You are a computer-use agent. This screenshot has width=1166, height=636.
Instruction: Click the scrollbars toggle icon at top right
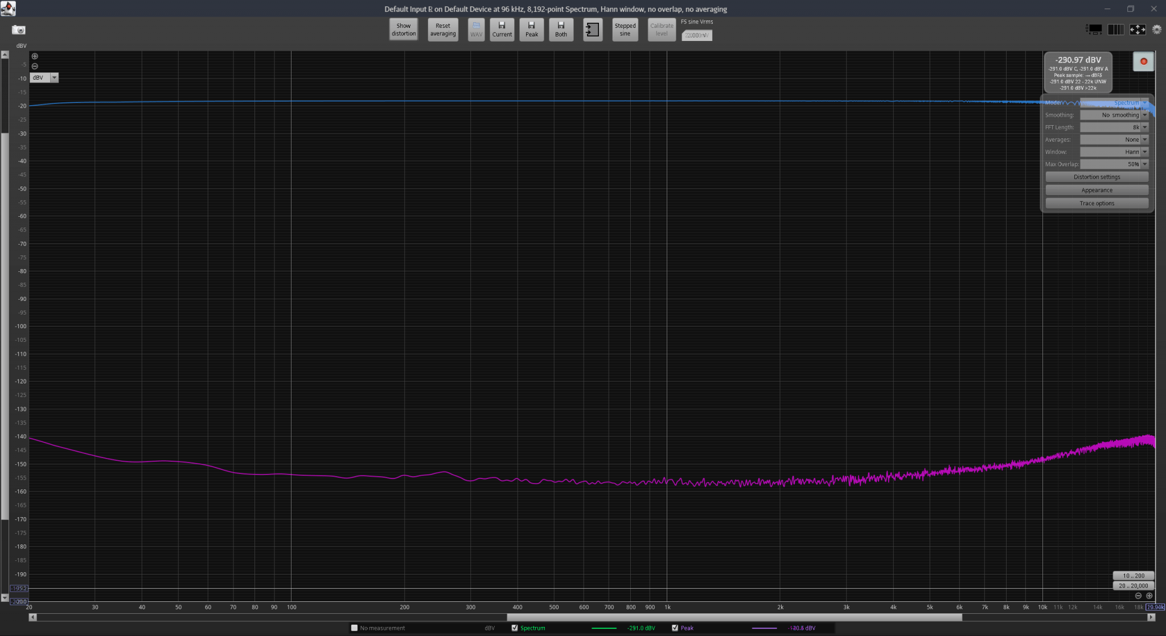coord(1094,30)
